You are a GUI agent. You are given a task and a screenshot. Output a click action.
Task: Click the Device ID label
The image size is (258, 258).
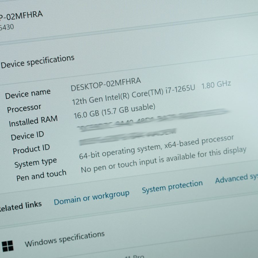coord(27,136)
